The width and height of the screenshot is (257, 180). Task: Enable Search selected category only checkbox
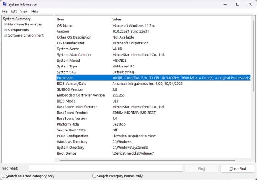pyautogui.click(x=3, y=176)
